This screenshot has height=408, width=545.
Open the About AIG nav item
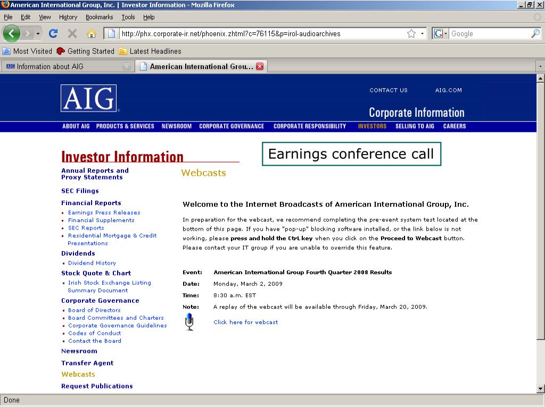pyautogui.click(x=76, y=126)
